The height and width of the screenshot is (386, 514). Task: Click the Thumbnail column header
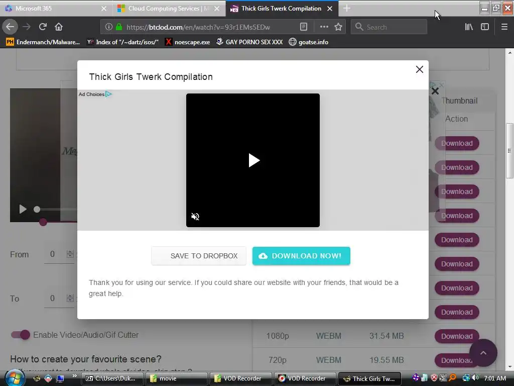459,101
